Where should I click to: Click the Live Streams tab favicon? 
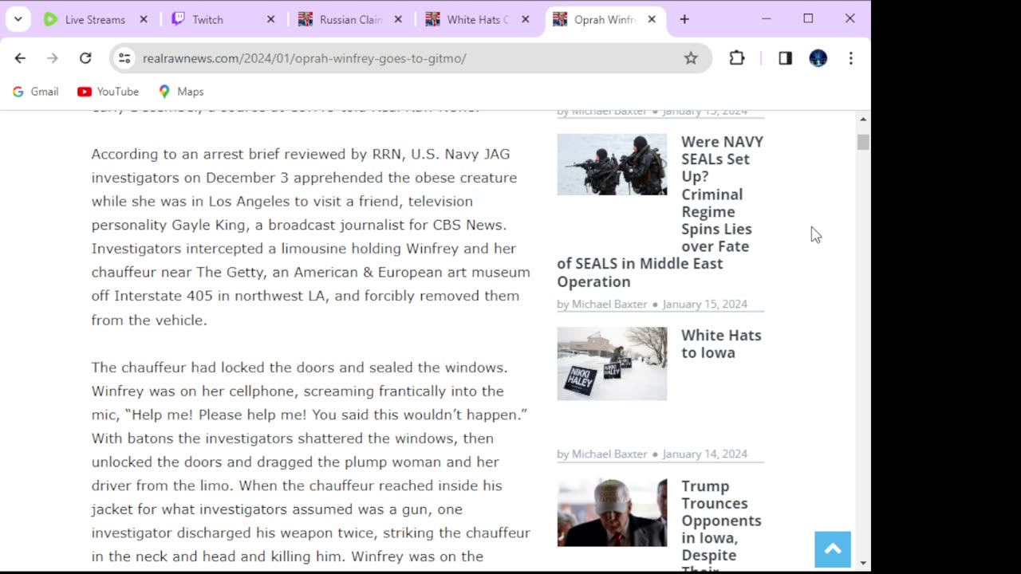coord(50,19)
